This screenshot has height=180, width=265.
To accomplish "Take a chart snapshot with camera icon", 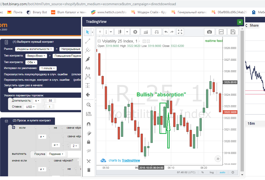I will pos(209,32).
